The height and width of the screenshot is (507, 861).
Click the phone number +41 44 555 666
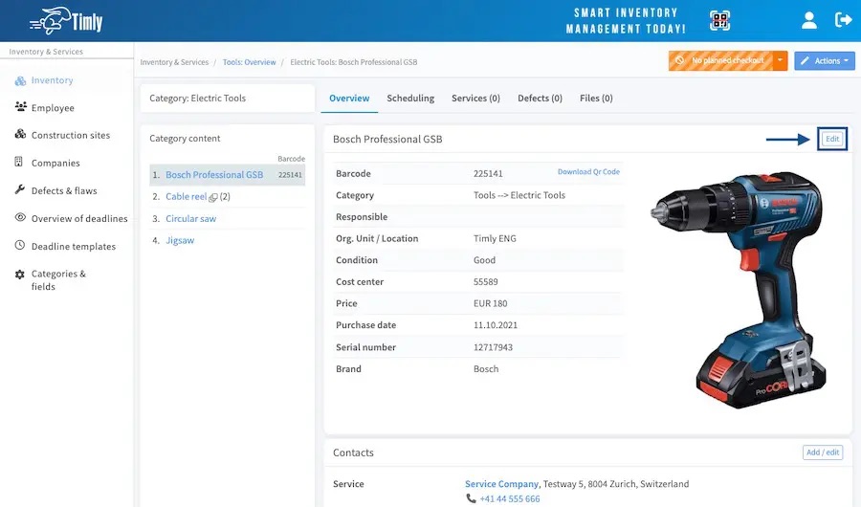510,498
